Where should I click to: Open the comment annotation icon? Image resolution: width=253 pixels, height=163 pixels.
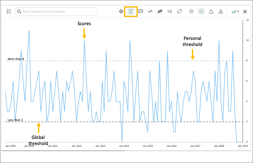140,11
